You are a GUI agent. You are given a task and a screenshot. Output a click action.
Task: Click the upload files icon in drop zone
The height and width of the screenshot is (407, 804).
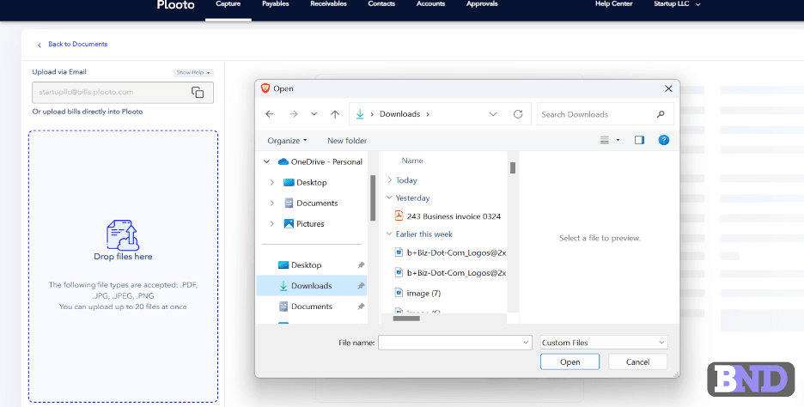tap(123, 234)
